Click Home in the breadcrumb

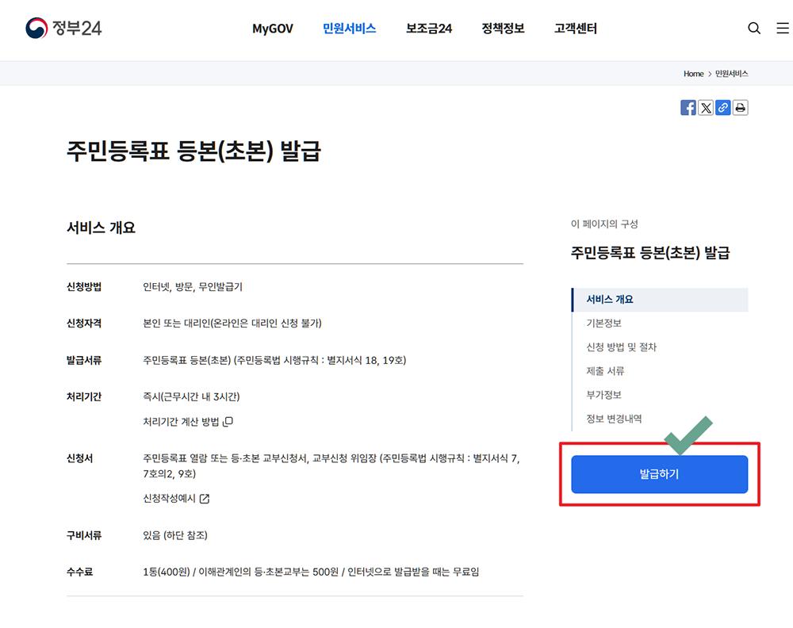tap(693, 73)
